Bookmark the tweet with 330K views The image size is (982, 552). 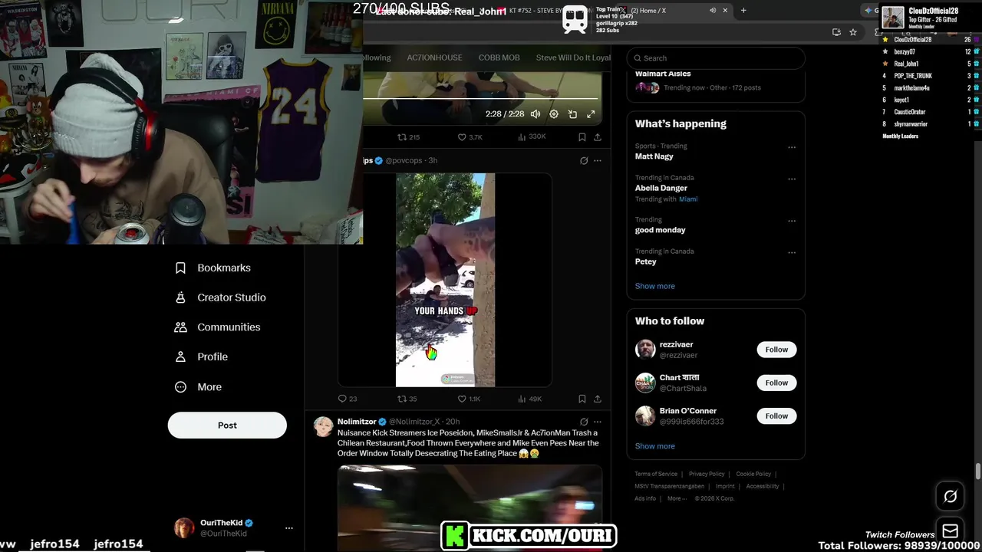click(x=582, y=137)
